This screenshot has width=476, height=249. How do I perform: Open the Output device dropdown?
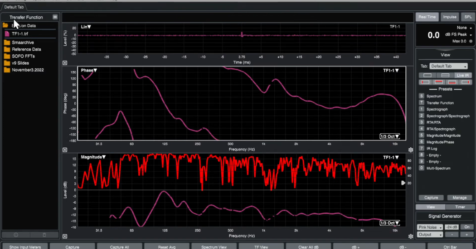click(x=430, y=235)
